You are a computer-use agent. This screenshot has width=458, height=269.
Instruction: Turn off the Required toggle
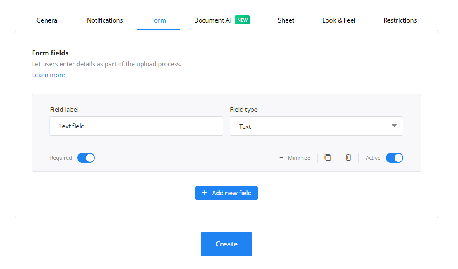click(x=86, y=158)
